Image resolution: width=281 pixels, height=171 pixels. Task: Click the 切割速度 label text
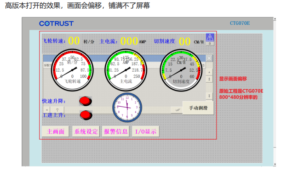[165, 41]
